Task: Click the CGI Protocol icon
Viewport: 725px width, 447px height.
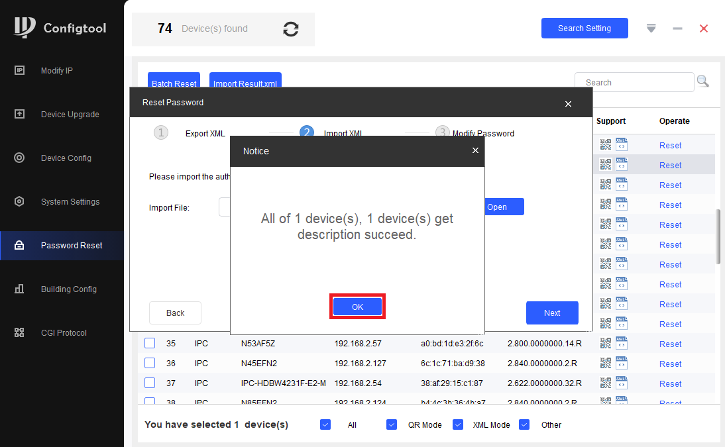Action: coord(19,332)
